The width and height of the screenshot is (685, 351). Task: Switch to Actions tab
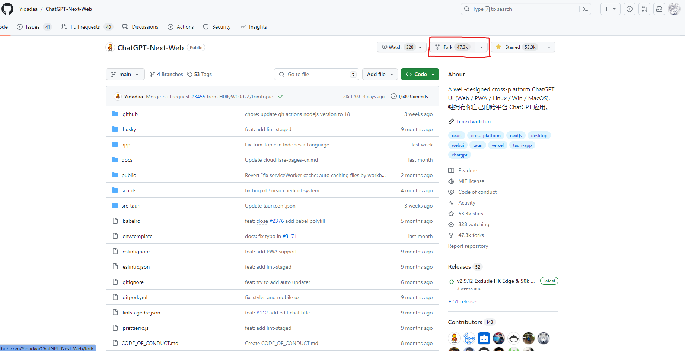(181, 27)
